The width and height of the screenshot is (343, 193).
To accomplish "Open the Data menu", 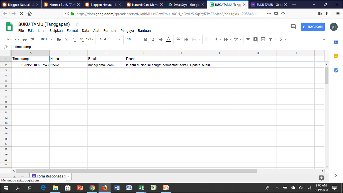I will click(85, 30).
